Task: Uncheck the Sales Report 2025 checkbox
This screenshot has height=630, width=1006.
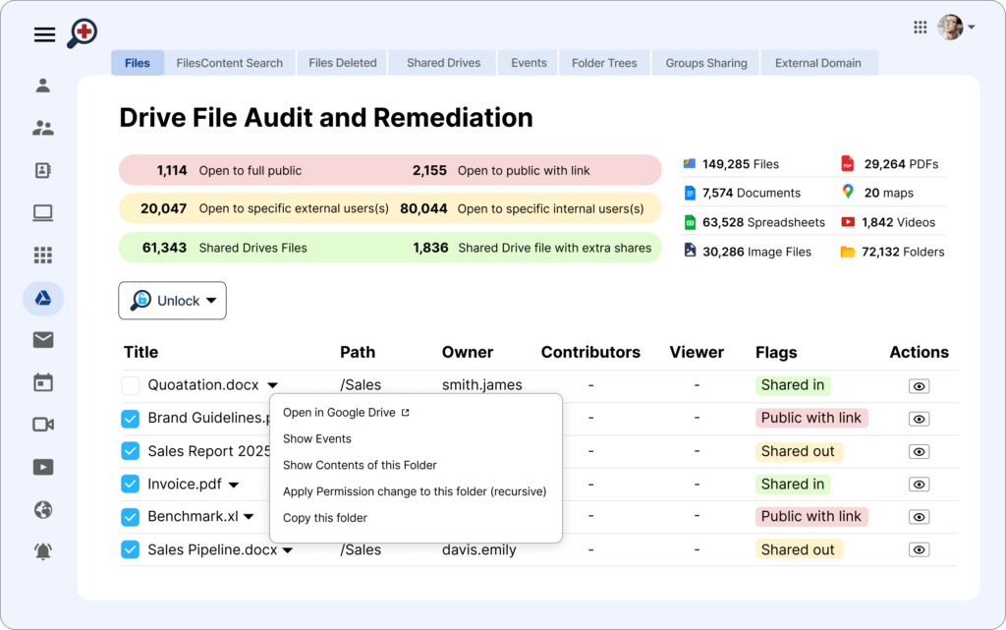Action: click(x=131, y=451)
